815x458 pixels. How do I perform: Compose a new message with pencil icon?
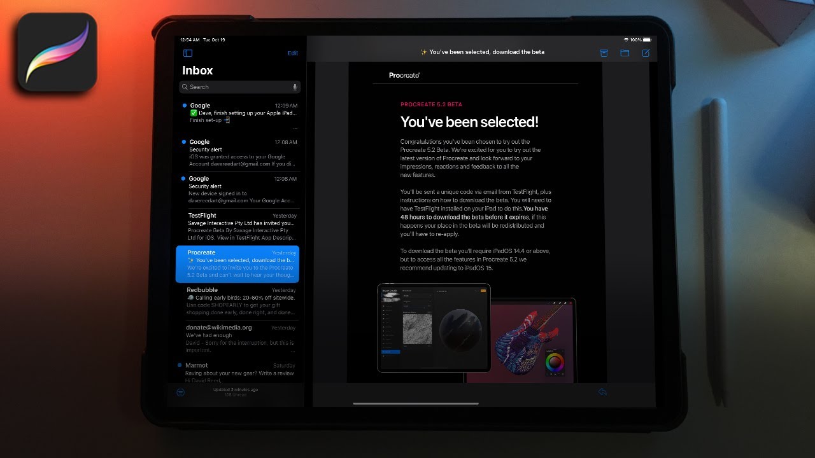[646, 53]
